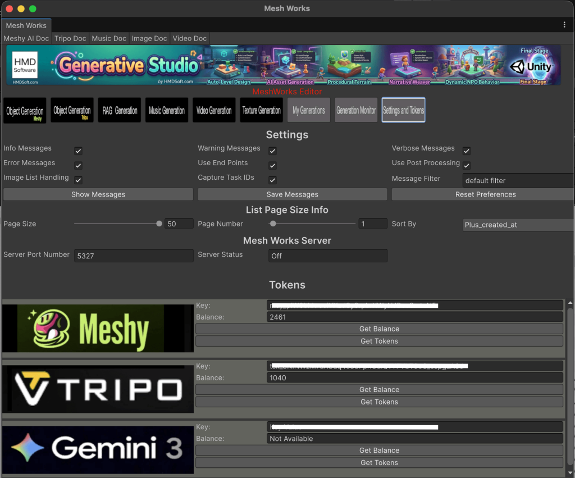575x478 pixels.
Task: Open Generation Monitor section
Action: point(356,110)
